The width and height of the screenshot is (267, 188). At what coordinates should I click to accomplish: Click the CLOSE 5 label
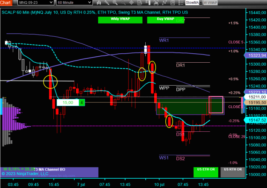(x=236, y=42)
